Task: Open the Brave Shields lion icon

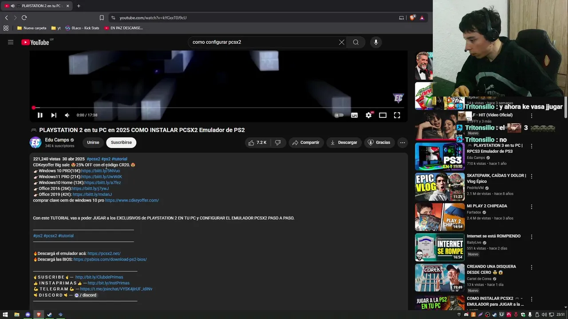Action: coord(412,18)
